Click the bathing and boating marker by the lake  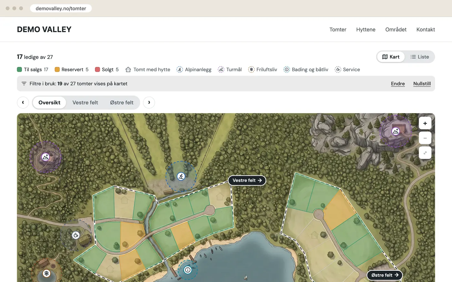click(x=188, y=270)
